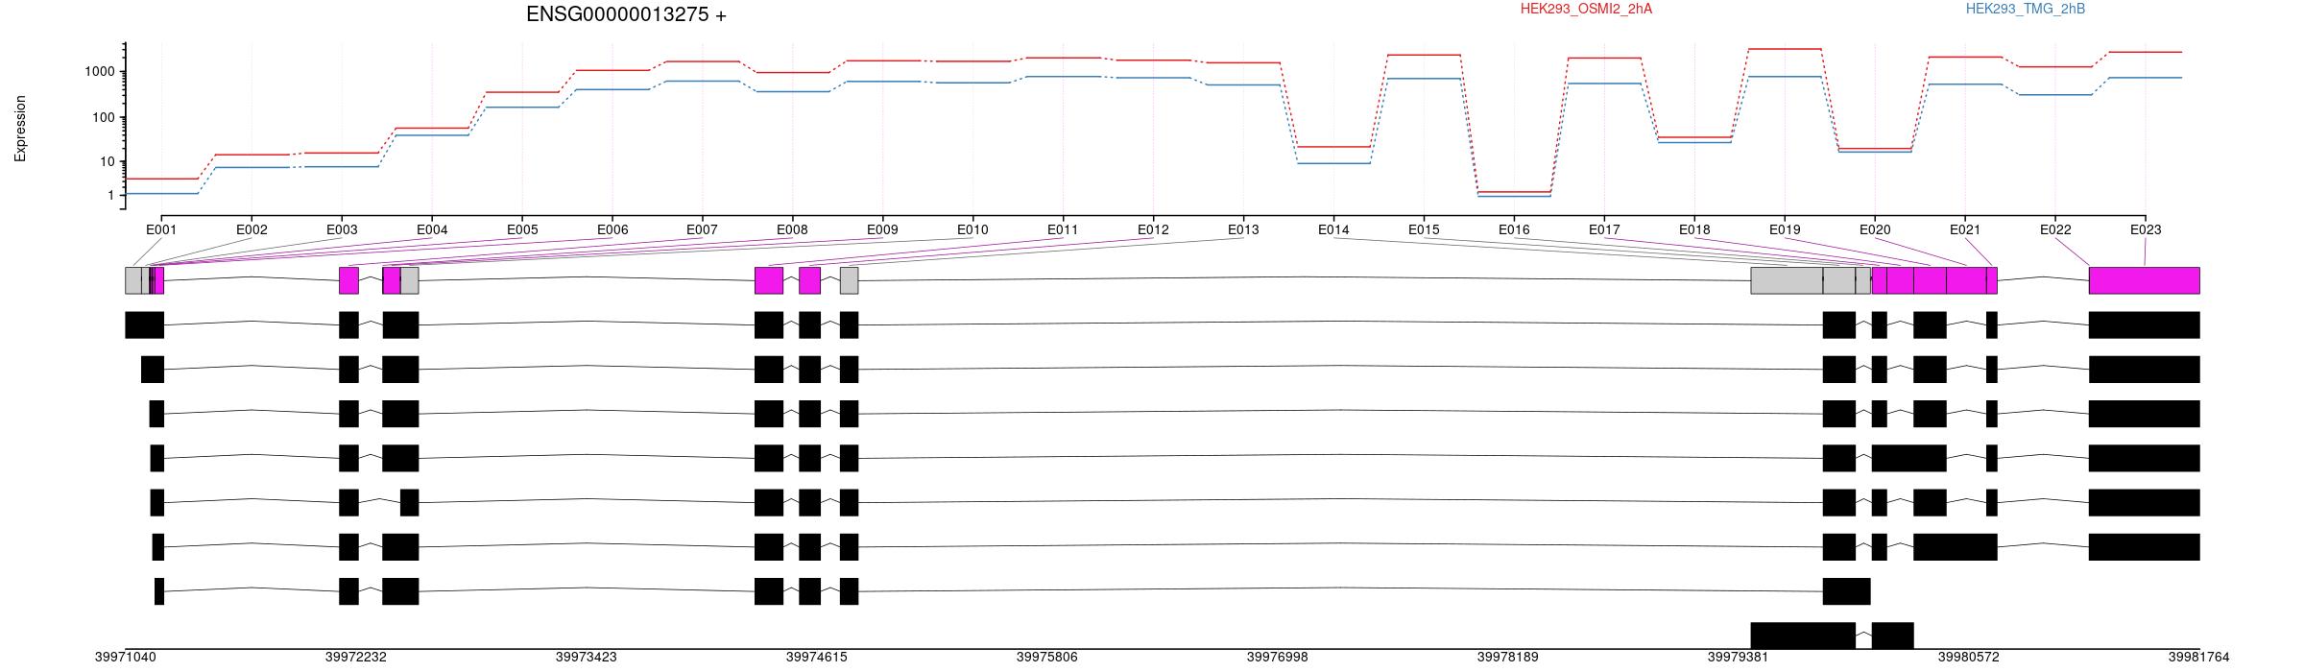Screen dimensions: 2304x672
Task: Click exon label E020
Action: tap(1875, 229)
